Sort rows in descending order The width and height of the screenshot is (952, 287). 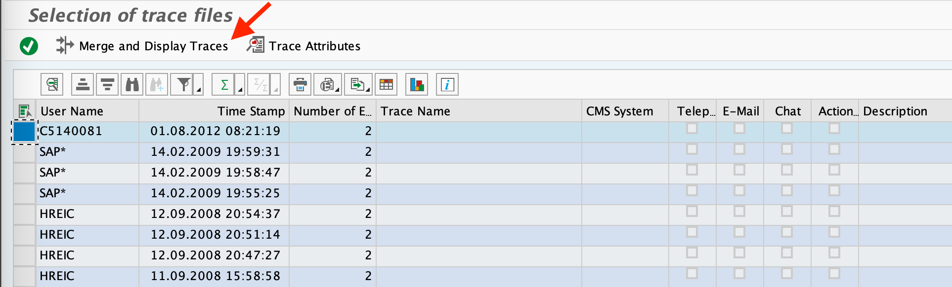click(x=107, y=85)
